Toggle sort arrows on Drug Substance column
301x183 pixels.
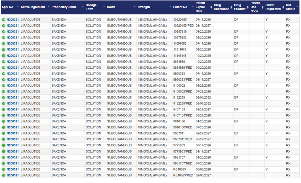click(x=231, y=7)
